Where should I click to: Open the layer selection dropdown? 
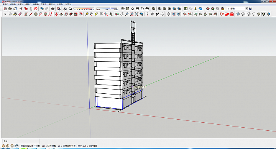[246, 8]
